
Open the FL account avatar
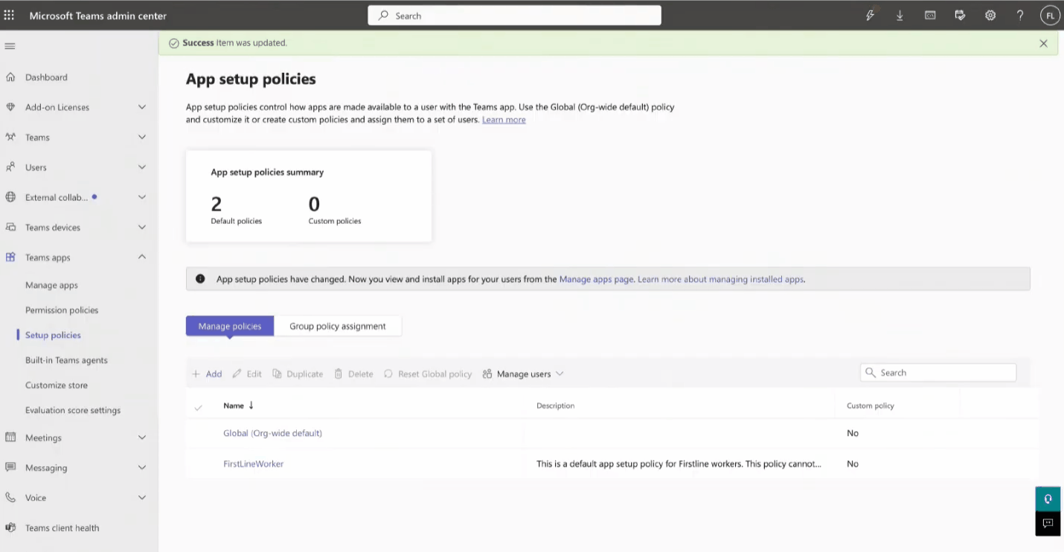point(1050,15)
